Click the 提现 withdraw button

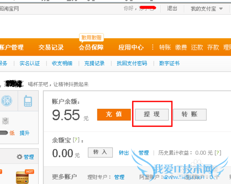click(152, 114)
